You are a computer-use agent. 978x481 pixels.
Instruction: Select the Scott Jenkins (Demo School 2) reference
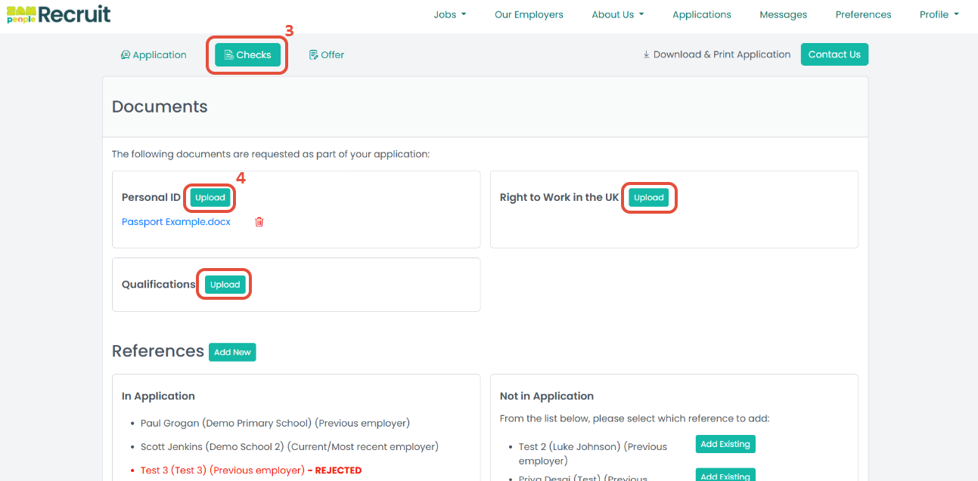coord(290,446)
